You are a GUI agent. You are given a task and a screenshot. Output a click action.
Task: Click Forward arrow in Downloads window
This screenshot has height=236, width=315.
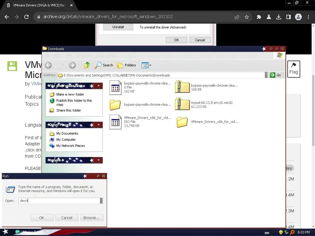click(72, 65)
